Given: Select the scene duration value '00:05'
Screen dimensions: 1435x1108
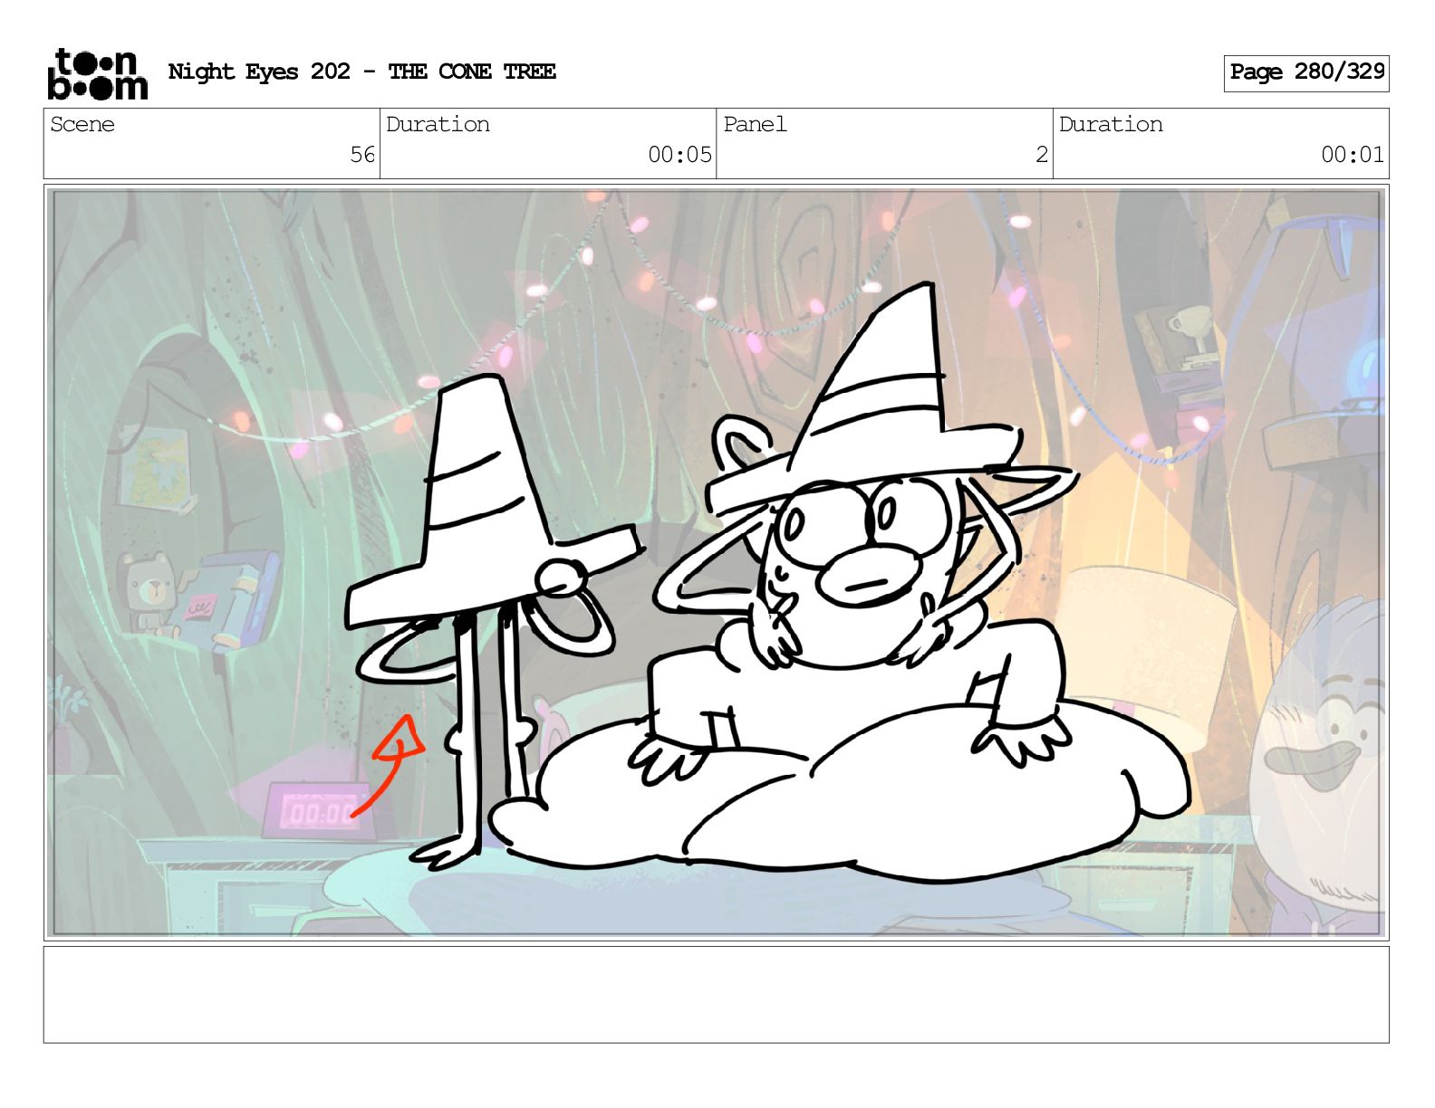Looking at the screenshot, I should pos(679,155).
